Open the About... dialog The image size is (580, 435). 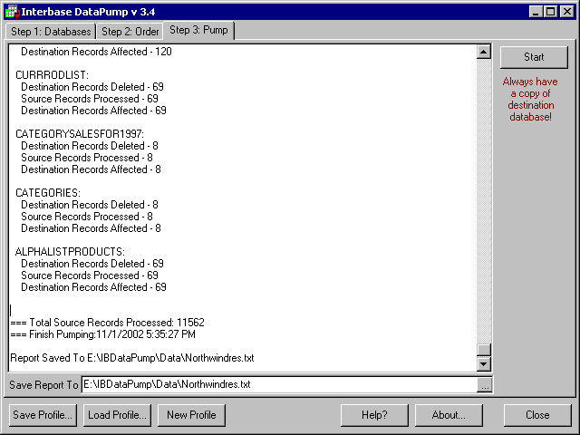pos(449,415)
